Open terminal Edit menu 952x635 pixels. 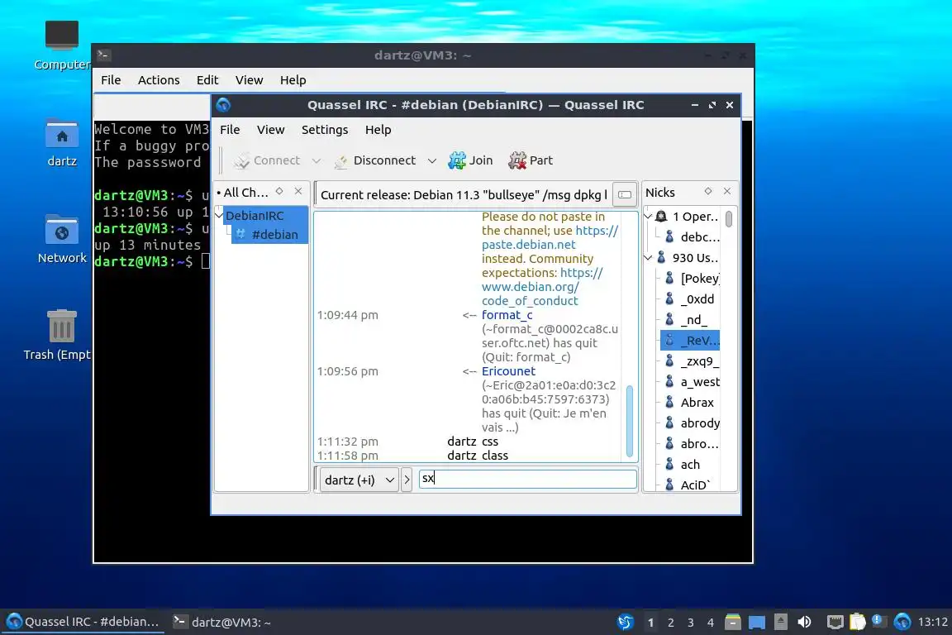point(207,79)
